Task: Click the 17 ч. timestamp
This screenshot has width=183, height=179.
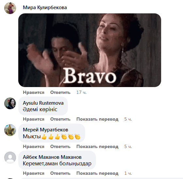Action: coord(81,92)
